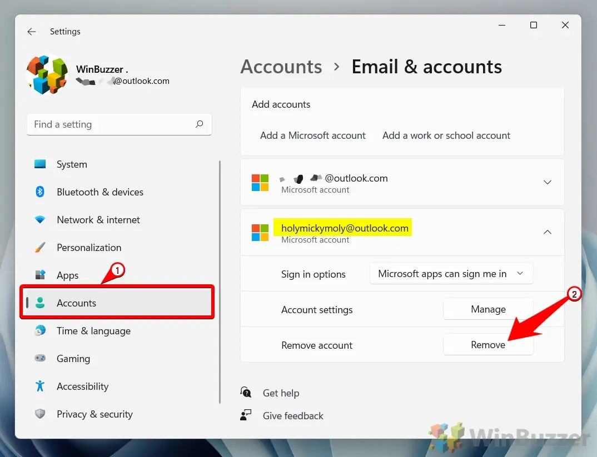597x457 pixels.
Task: Click the search magnifier icon
Action: pos(199,124)
